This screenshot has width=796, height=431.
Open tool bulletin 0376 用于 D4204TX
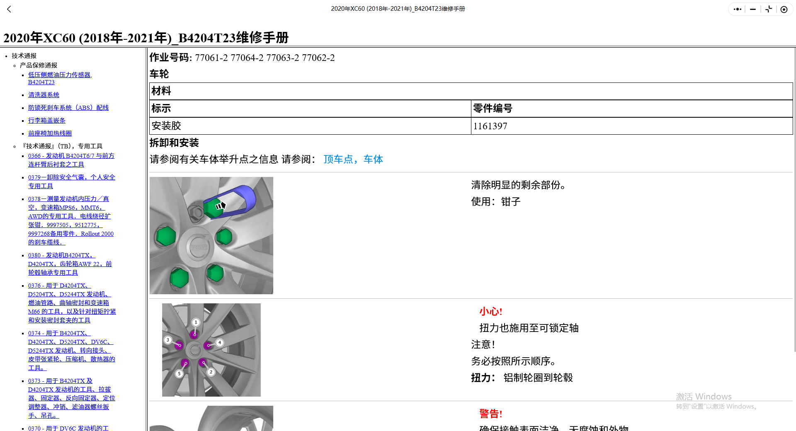pos(72,303)
